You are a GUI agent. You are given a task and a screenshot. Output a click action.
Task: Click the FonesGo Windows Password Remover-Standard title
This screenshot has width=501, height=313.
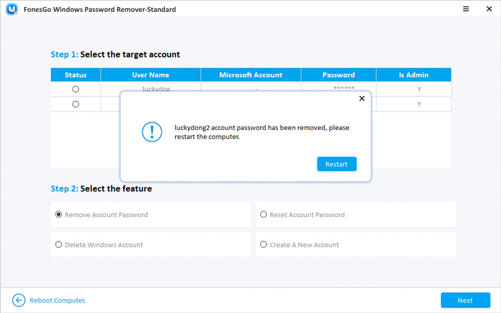coord(100,10)
